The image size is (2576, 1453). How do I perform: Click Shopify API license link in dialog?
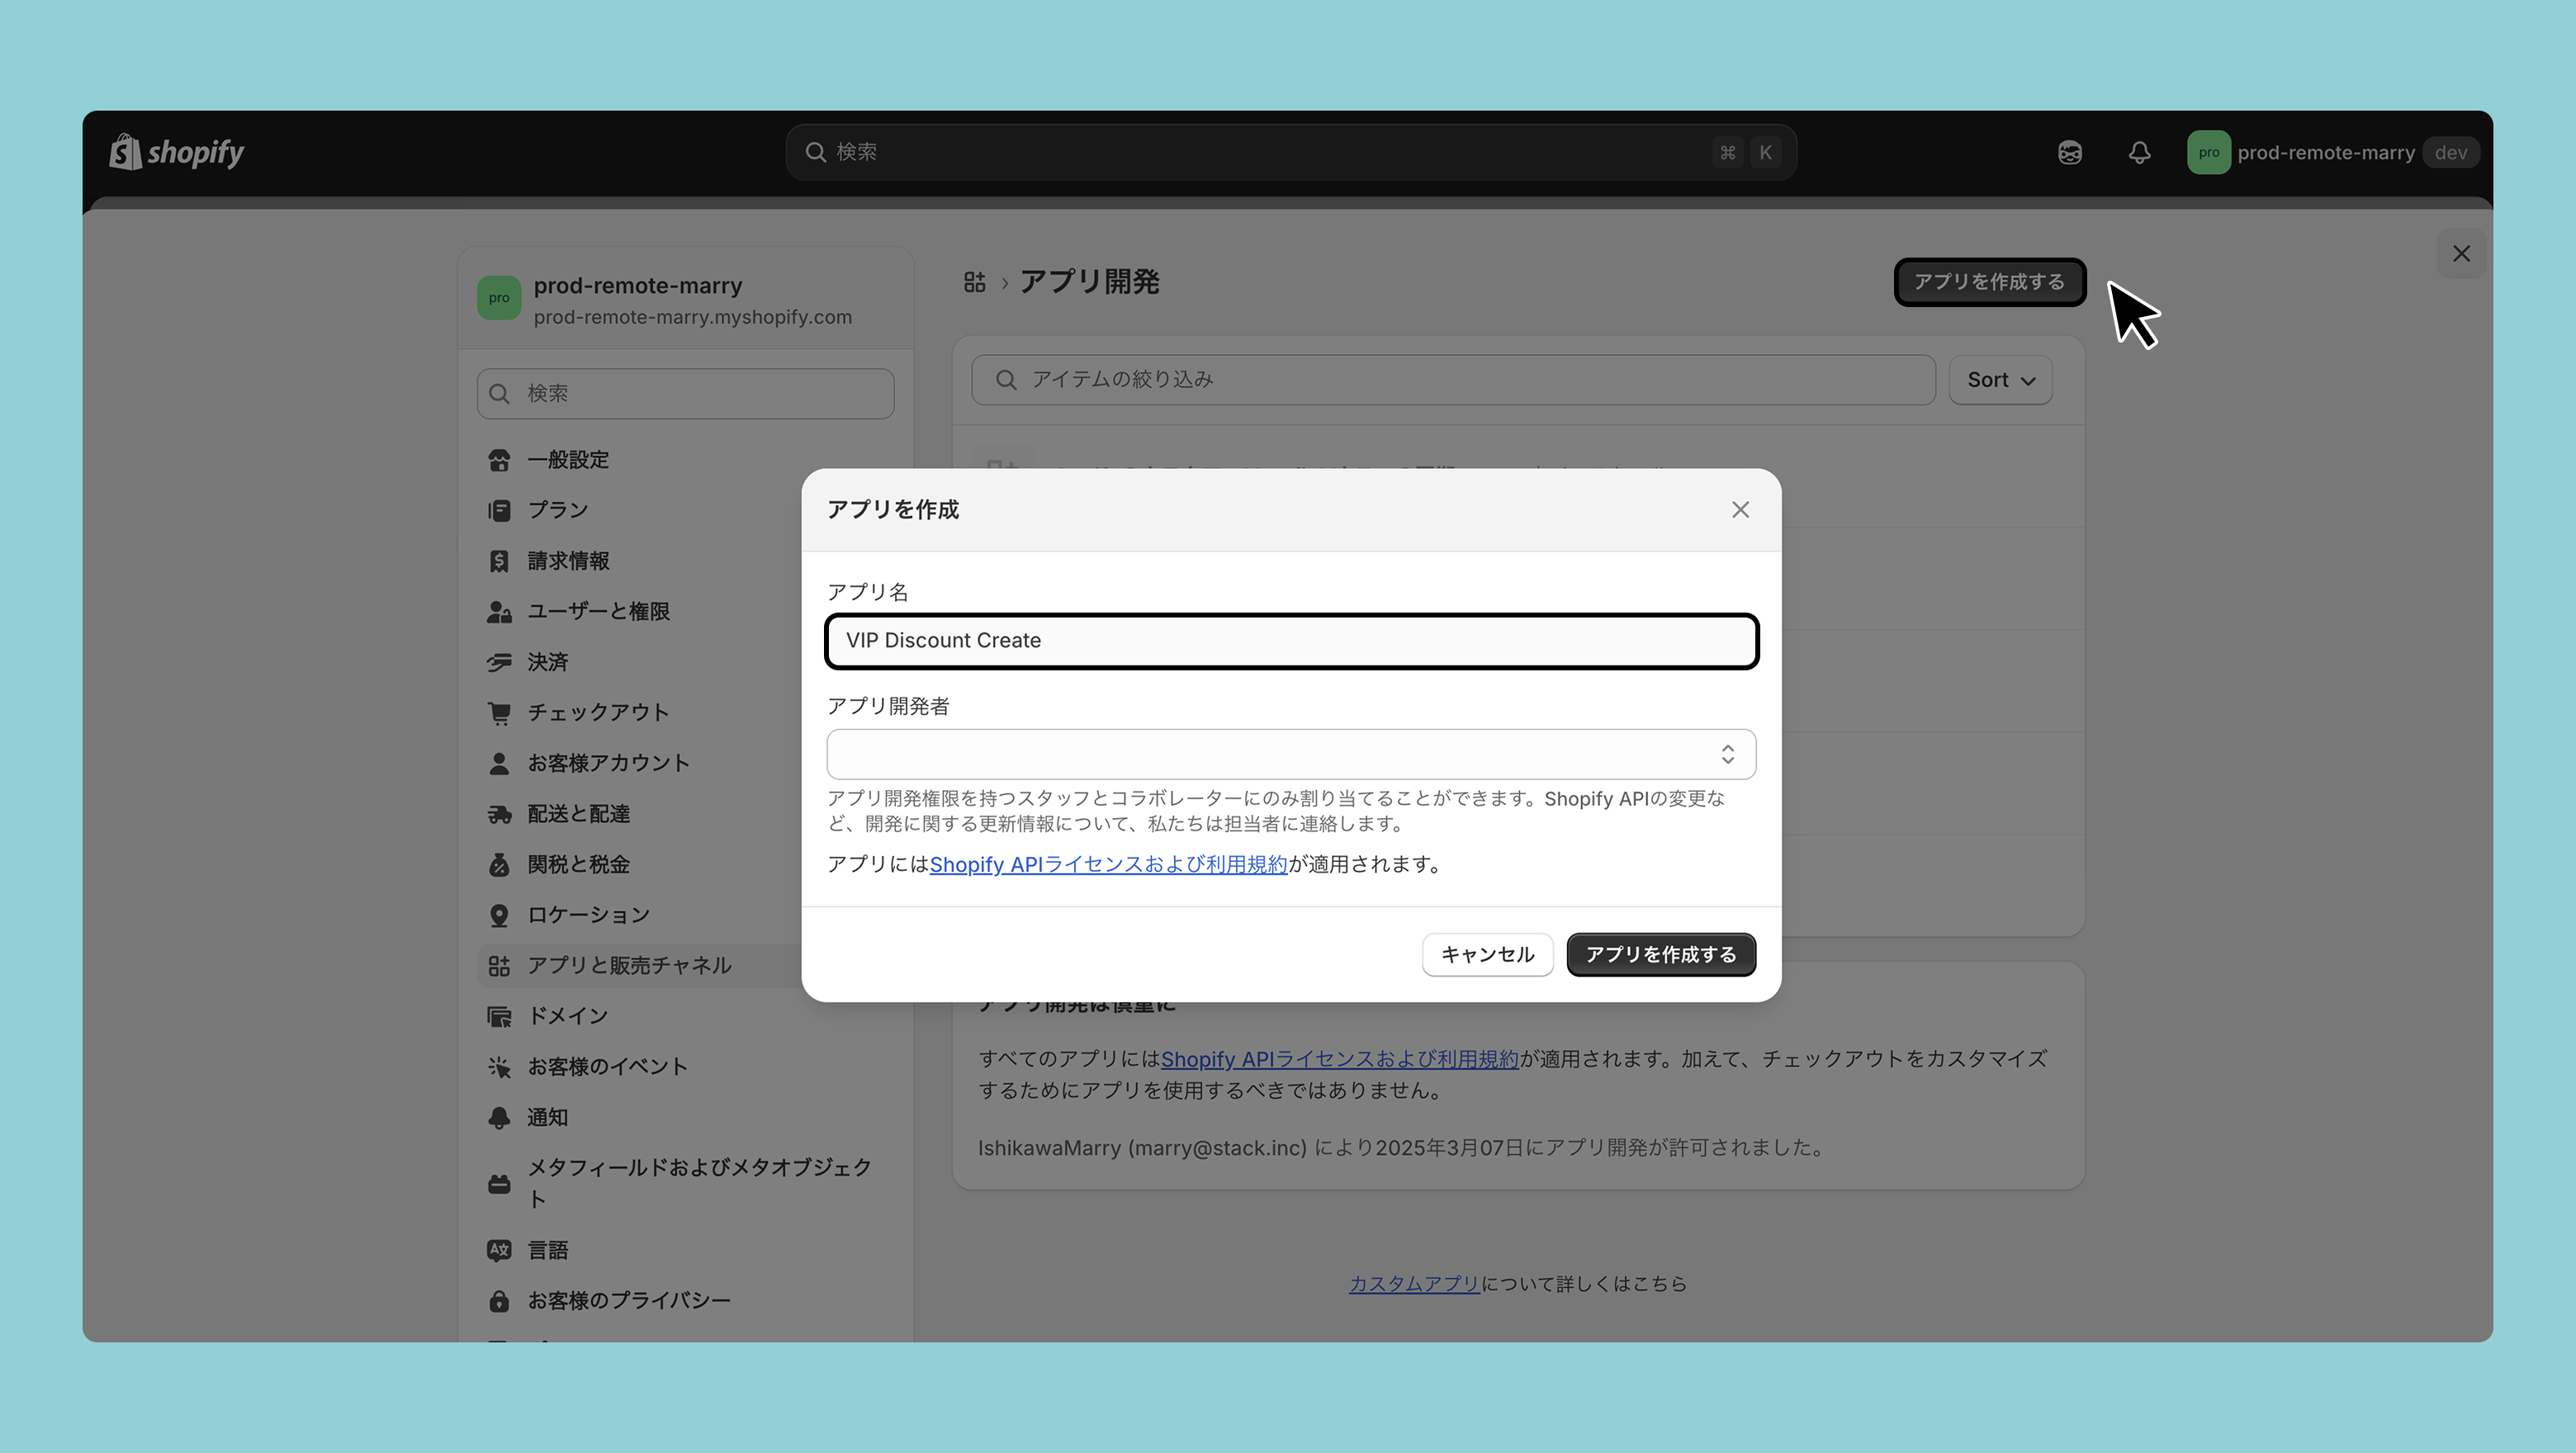(1108, 864)
